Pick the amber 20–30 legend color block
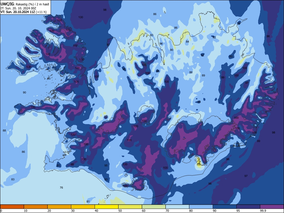Viewport: 284px width, 213px height. [x=59, y=207]
